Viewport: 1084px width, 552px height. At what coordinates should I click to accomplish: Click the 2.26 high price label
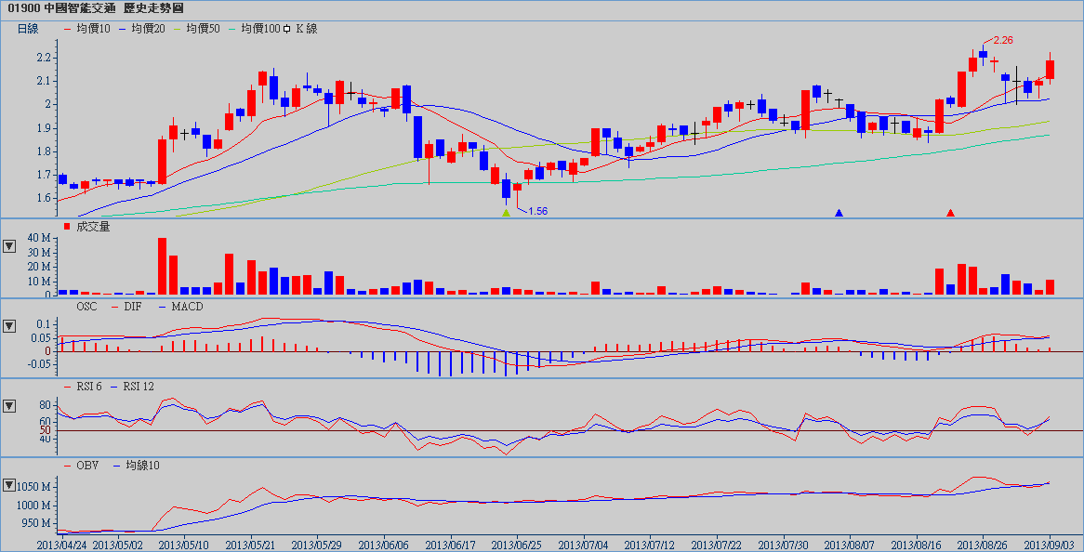coord(1002,40)
